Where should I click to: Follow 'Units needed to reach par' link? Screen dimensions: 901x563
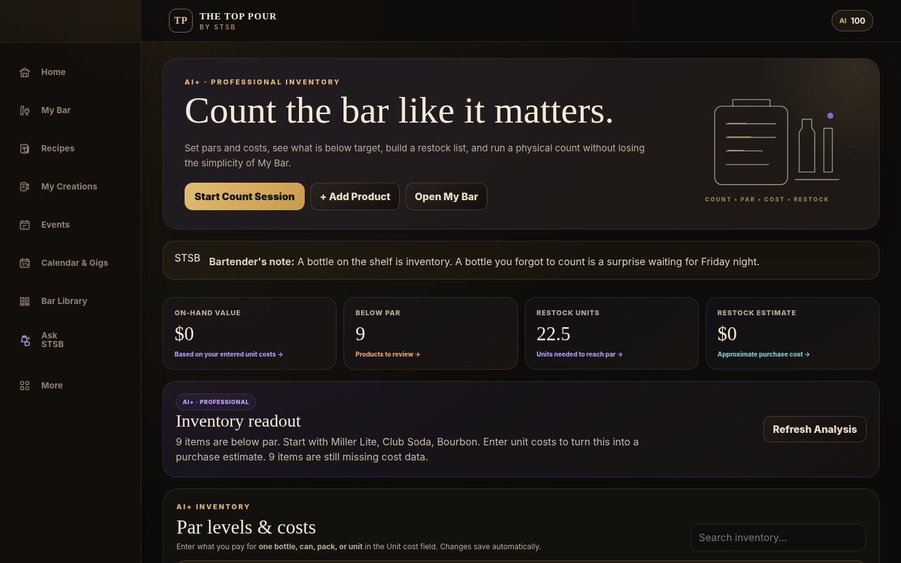tap(579, 354)
